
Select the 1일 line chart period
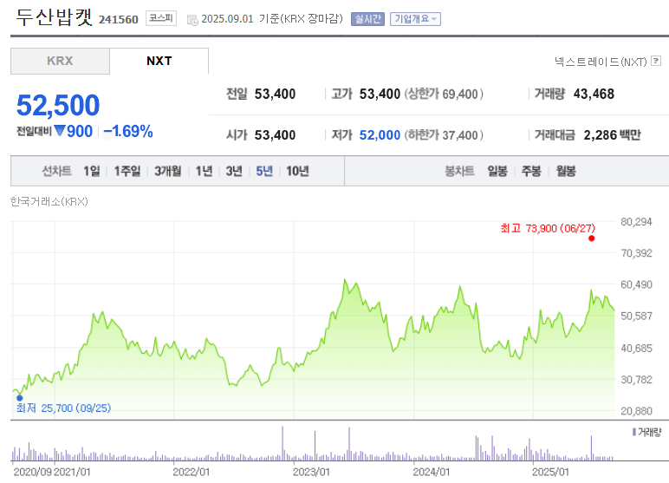click(x=91, y=171)
